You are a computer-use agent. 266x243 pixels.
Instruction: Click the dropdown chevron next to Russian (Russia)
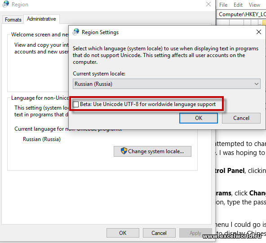point(256,84)
